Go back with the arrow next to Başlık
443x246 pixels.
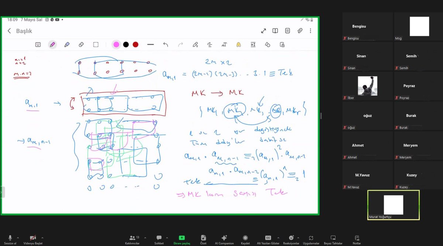(9, 31)
